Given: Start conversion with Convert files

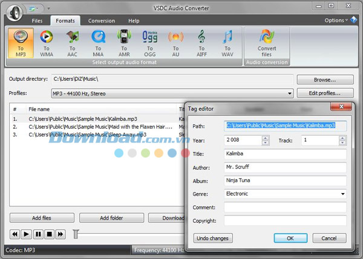Looking at the screenshot, I should (x=267, y=43).
